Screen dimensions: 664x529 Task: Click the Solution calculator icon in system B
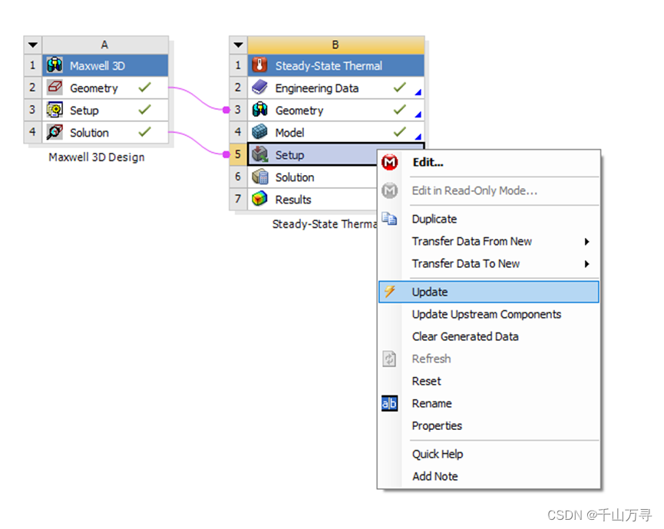(259, 177)
